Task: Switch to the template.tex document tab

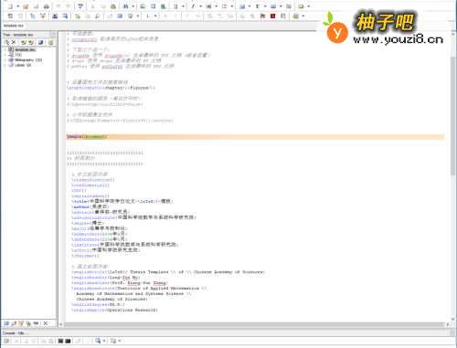Action: (x=14, y=26)
